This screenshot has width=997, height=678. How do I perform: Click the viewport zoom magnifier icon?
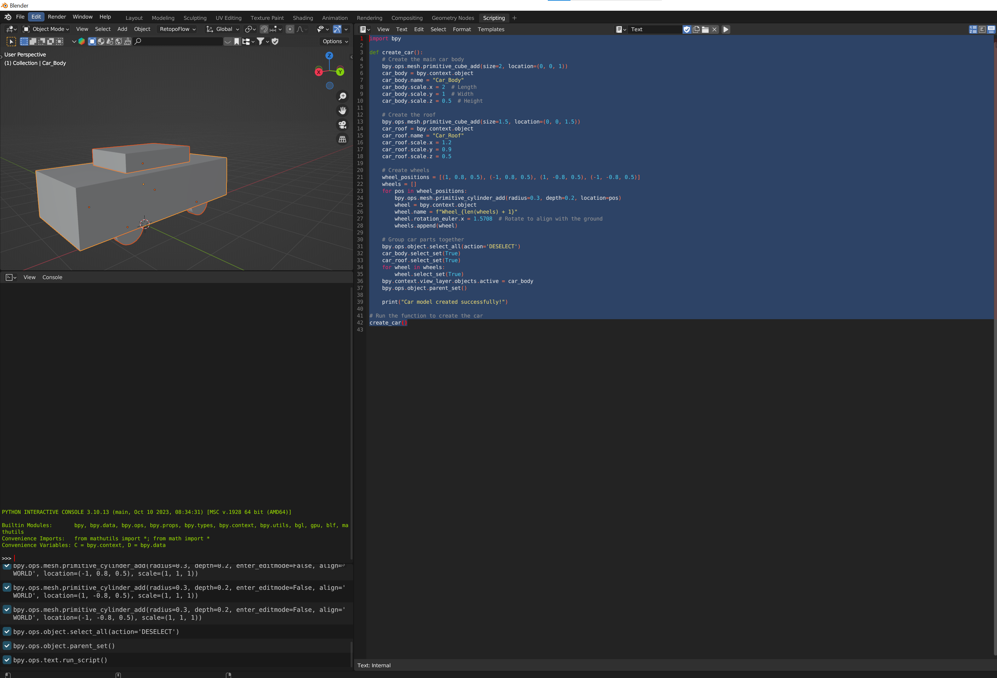[342, 96]
